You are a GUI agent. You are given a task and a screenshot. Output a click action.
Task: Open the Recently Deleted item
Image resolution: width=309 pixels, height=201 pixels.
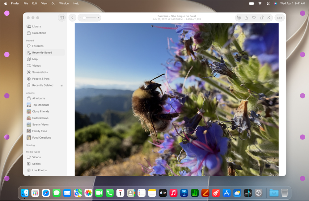point(45,85)
